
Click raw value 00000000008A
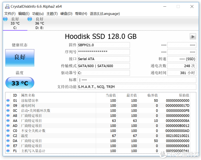(x=178, y=121)
